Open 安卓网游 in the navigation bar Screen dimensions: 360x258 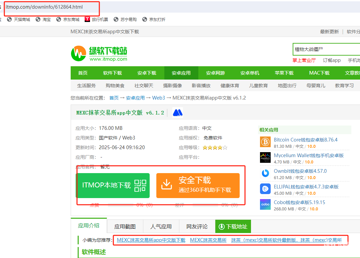[x=215, y=73]
